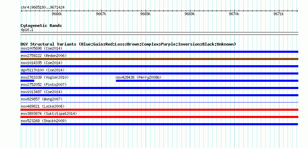
Task: Click the 9670k ruler tick label
Action: tap(235, 14)
